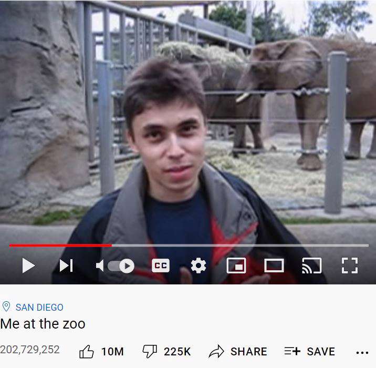Cast video to a TV
376x368 pixels.
tap(312, 265)
